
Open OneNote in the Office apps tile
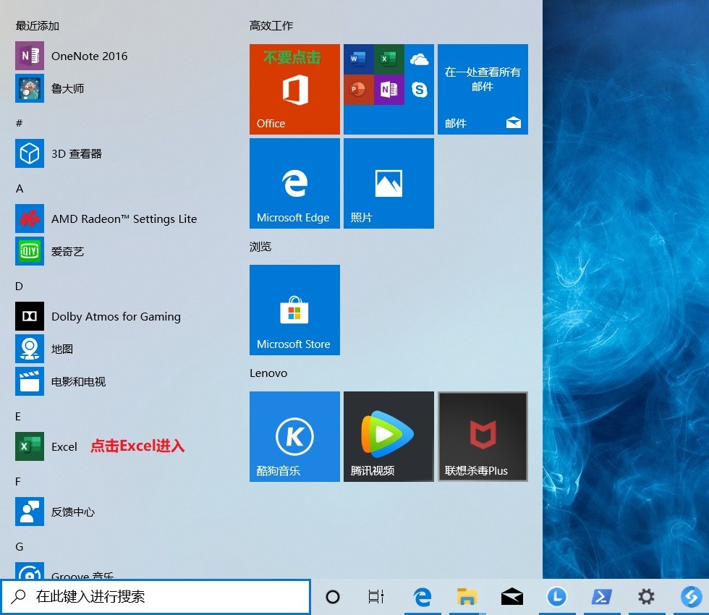[389, 90]
